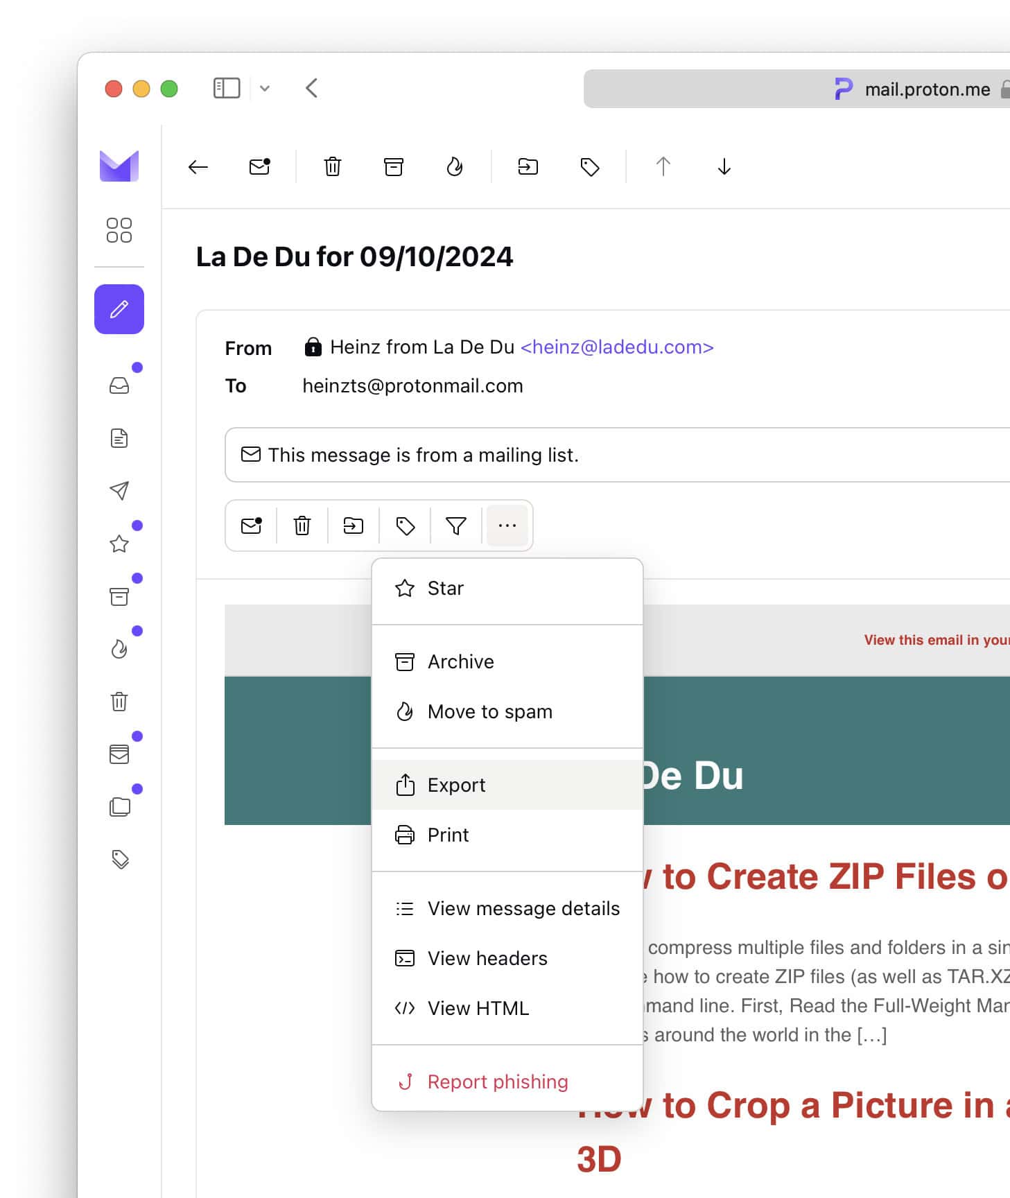Open the View this email link
The width and height of the screenshot is (1010, 1198).
pos(937,640)
